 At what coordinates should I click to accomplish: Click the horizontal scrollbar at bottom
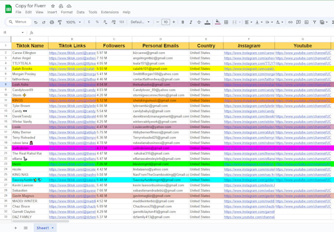40,221
